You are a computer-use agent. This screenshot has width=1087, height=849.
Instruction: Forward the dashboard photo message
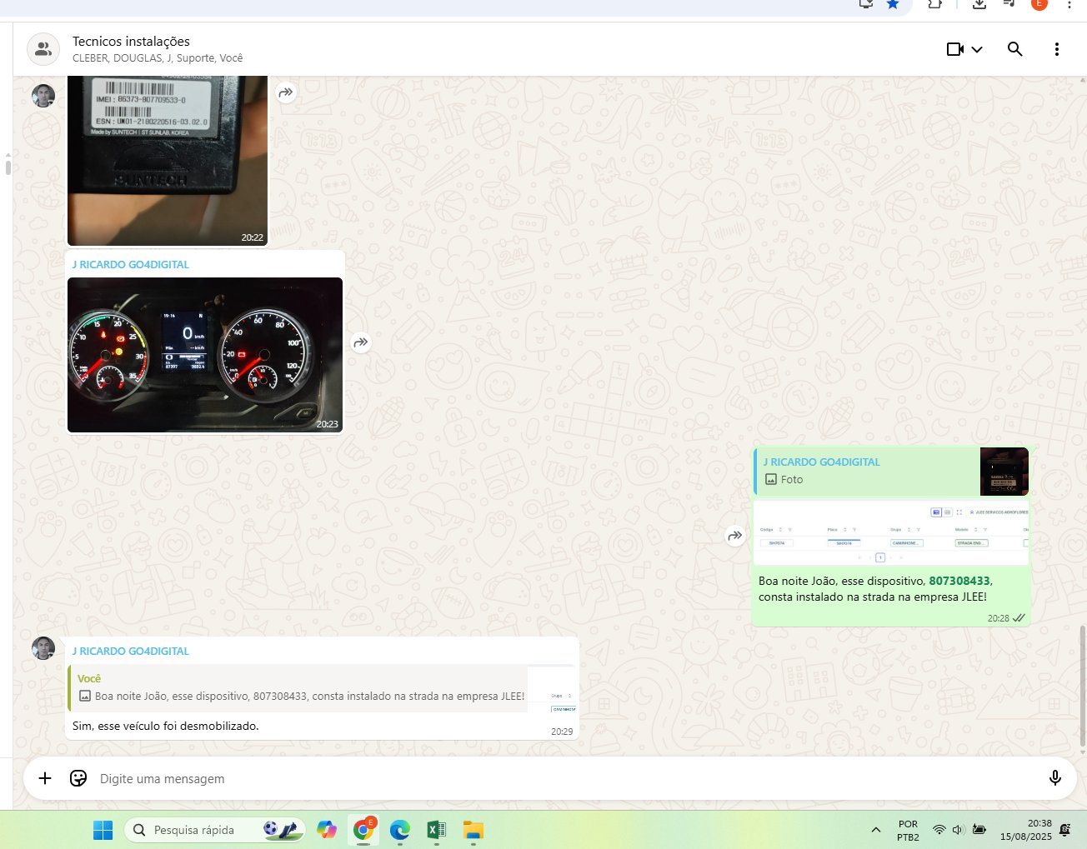(361, 342)
